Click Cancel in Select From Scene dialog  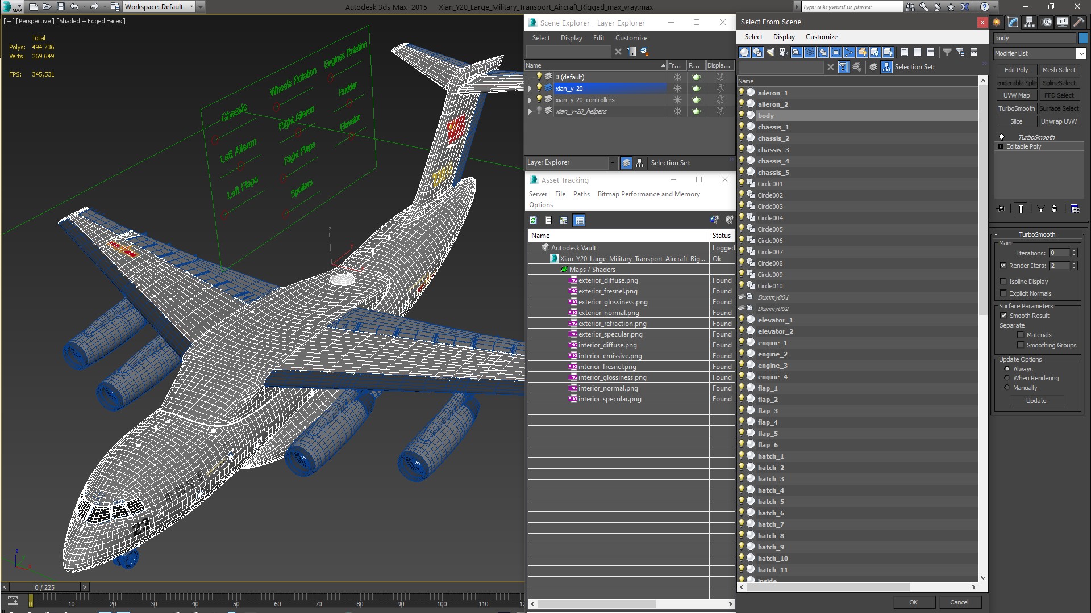(959, 602)
